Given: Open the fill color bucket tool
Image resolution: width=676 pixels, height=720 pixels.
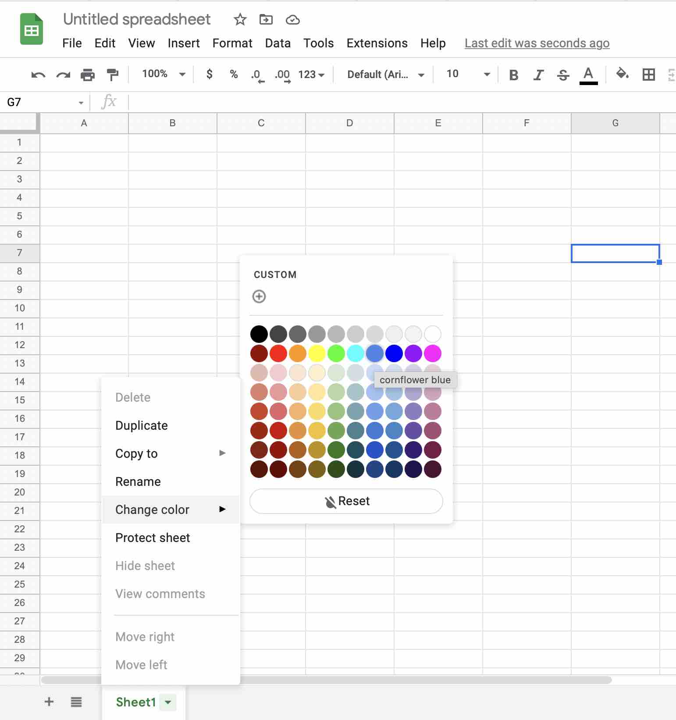Looking at the screenshot, I should [622, 74].
